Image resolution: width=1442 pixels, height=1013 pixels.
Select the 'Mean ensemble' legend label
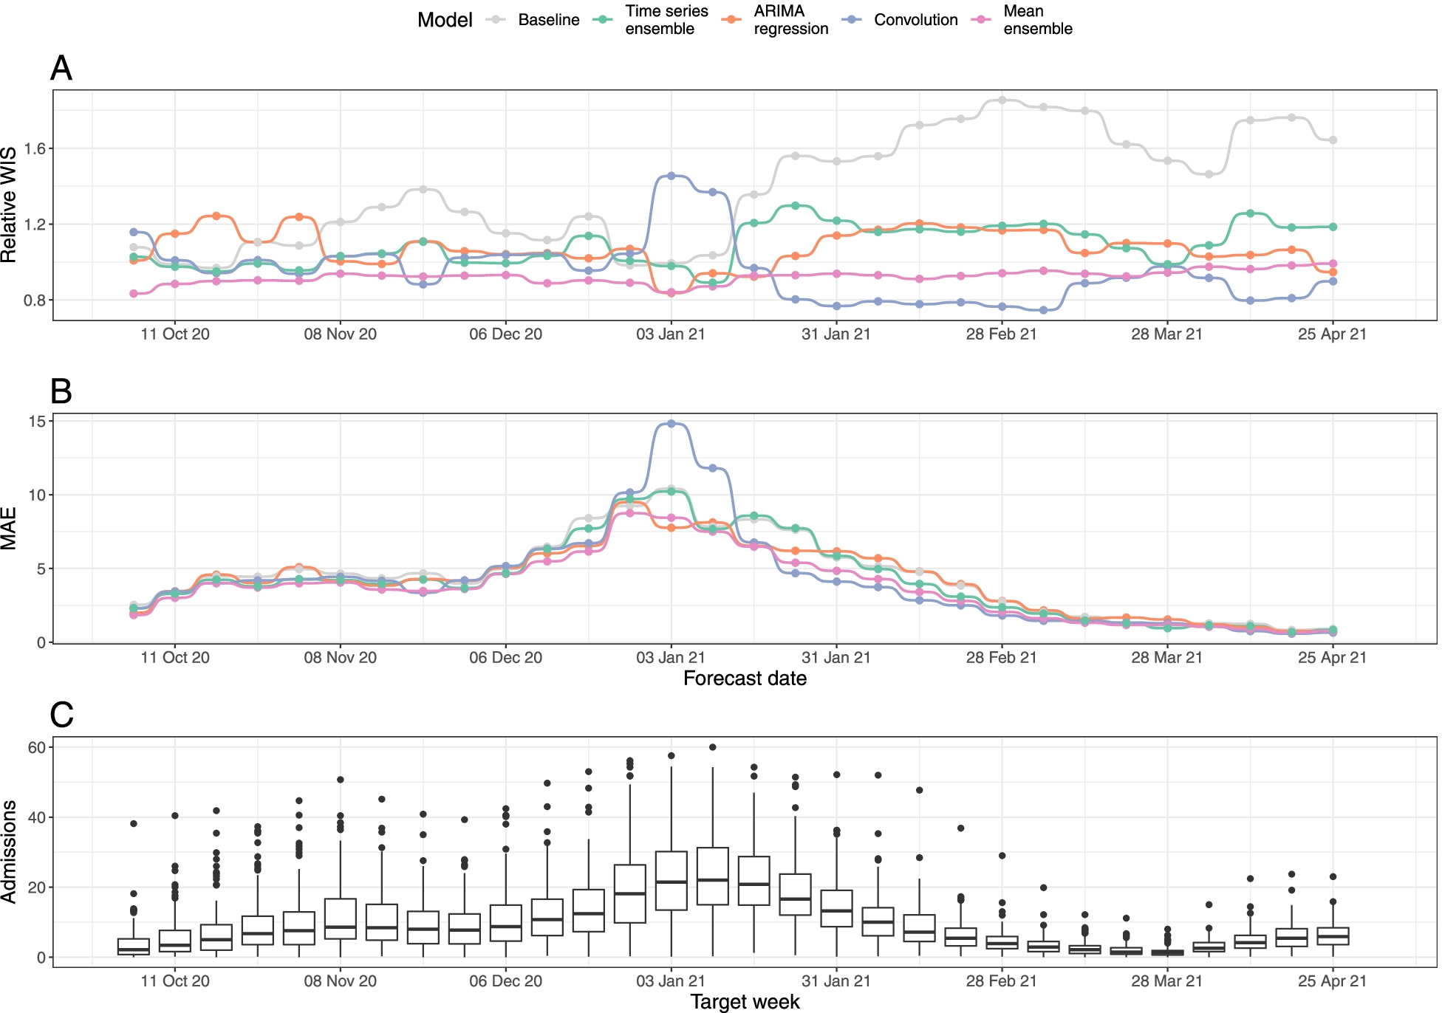[x=1038, y=20]
